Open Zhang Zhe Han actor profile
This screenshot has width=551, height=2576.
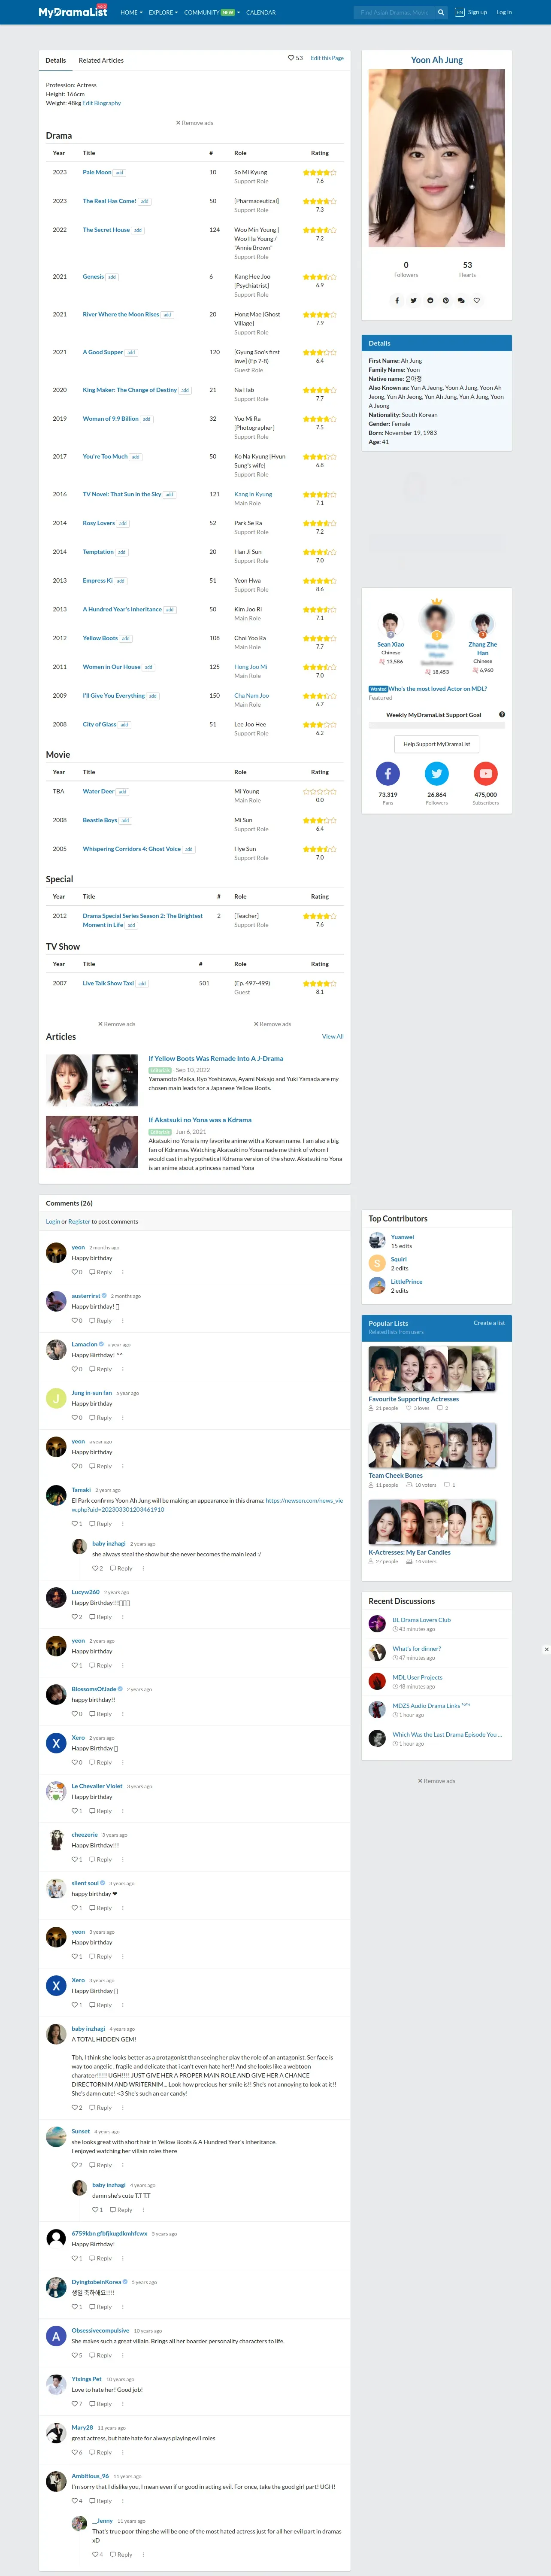click(483, 649)
